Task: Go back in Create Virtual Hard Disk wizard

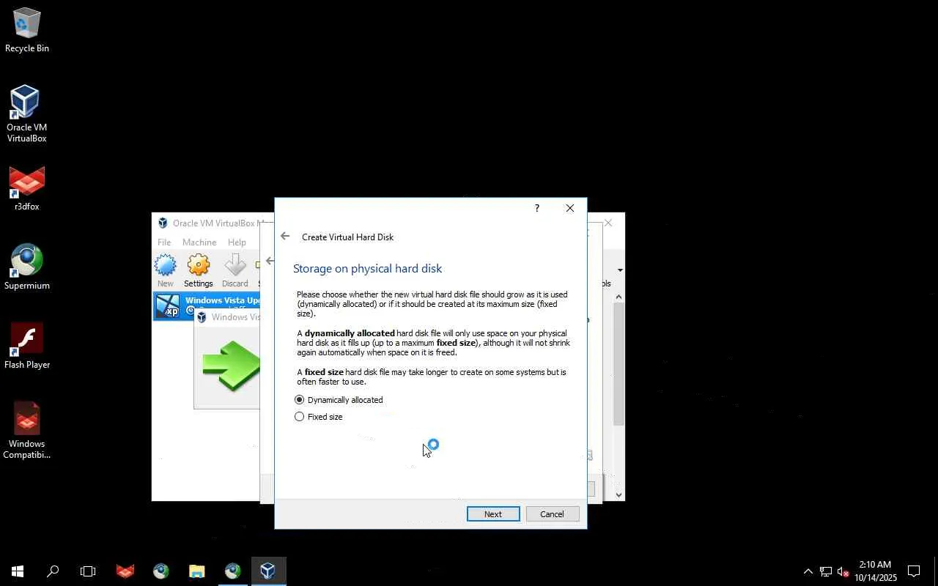Action: 285,236
